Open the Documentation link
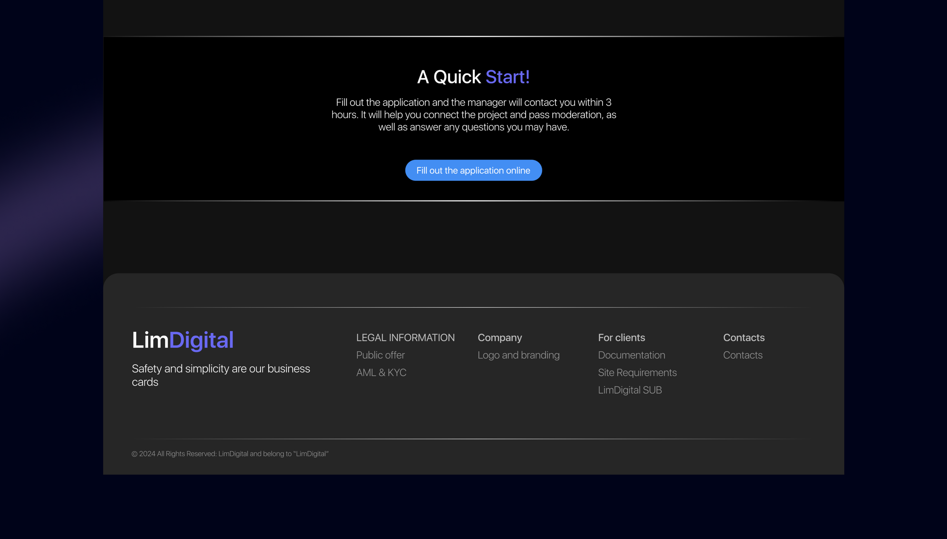Screen dimensions: 947x539 tap(631, 355)
